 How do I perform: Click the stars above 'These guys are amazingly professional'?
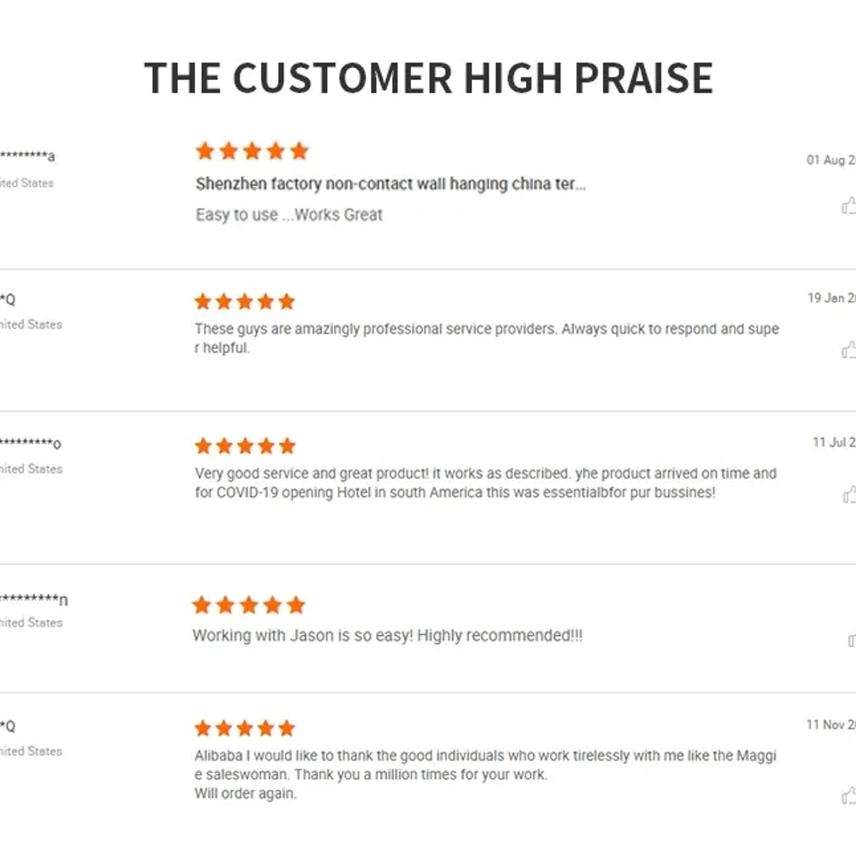point(245,301)
